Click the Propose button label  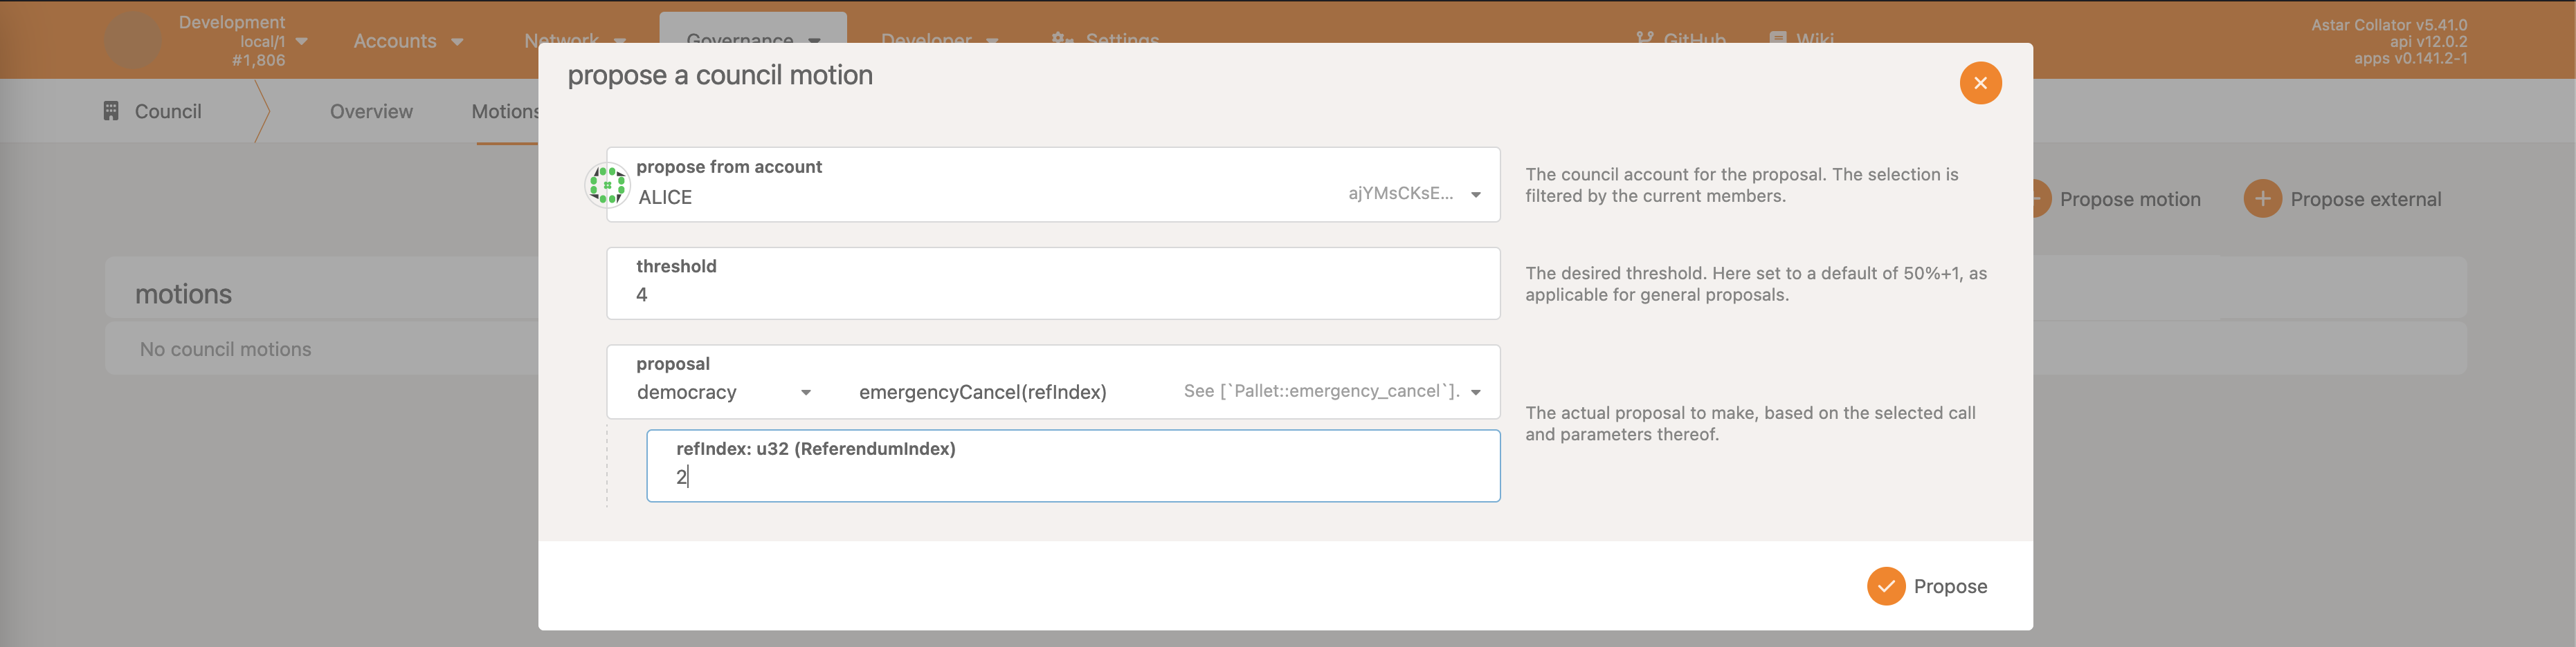point(1949,586)
